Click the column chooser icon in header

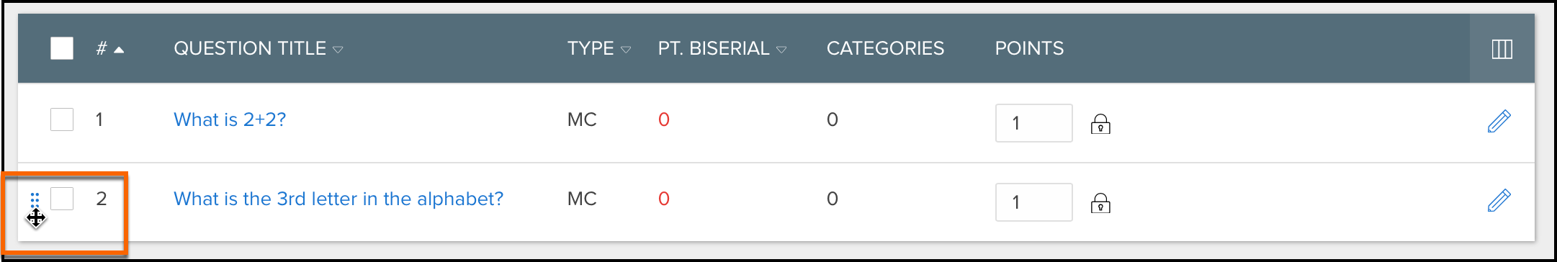pyautogui.click(x=1502, y=49)
